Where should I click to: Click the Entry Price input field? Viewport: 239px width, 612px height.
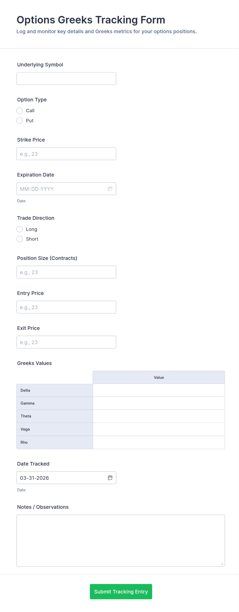[x=66, y=307]
